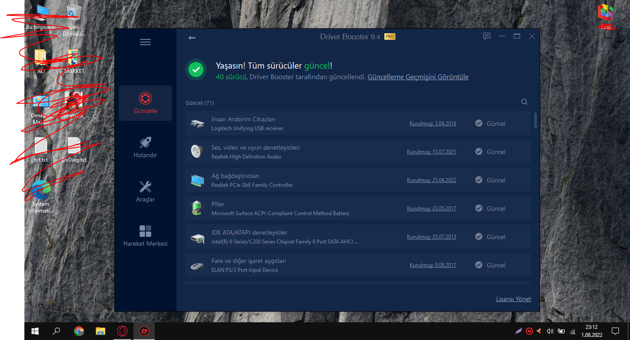Open the Kurulmuş: 25.07.2013 link
The width and height of the screenshot is (630, 340).
(431, 237)
